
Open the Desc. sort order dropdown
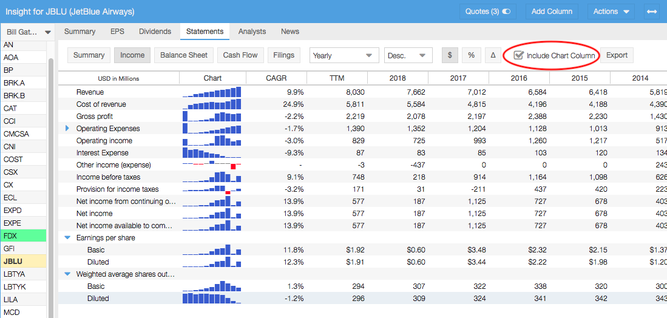(408, 55)
